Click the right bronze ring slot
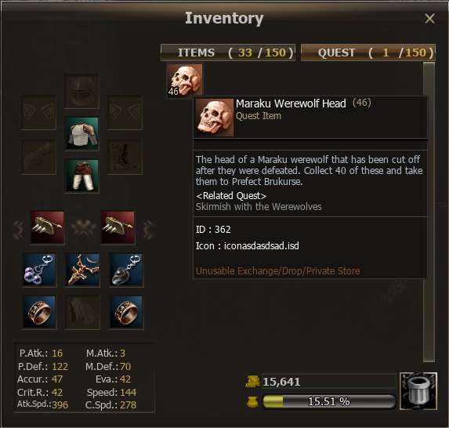Viewport: 449px width, 428px height. [126, 312]
